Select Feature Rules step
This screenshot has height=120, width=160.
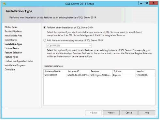click(x=11, y=57)
